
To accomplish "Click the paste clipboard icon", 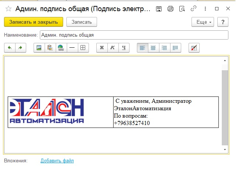I will [50, 48].
